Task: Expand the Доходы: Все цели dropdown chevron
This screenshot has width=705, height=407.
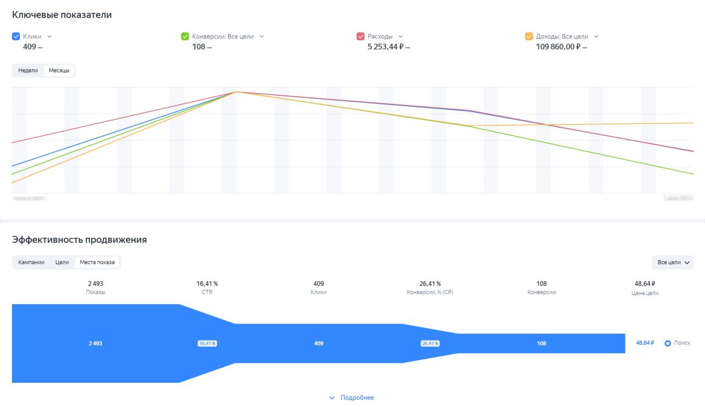Action: pyautogui.click(x=596, y=36)
